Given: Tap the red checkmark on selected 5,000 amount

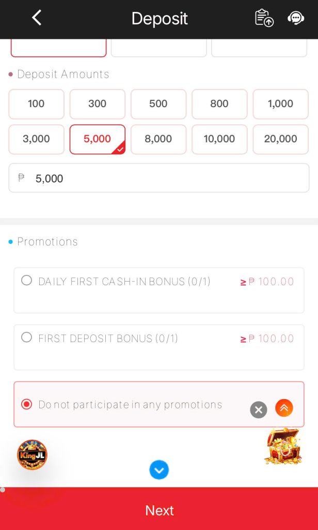Looking at the screenshot, I should [x=120, y=149].
